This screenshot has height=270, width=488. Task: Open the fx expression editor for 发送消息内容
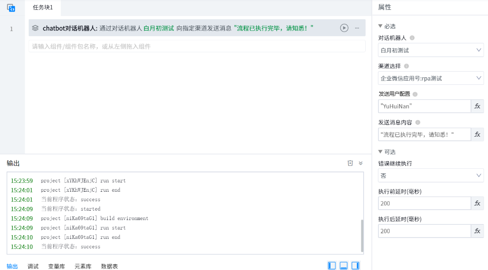[x=477, y=135]
